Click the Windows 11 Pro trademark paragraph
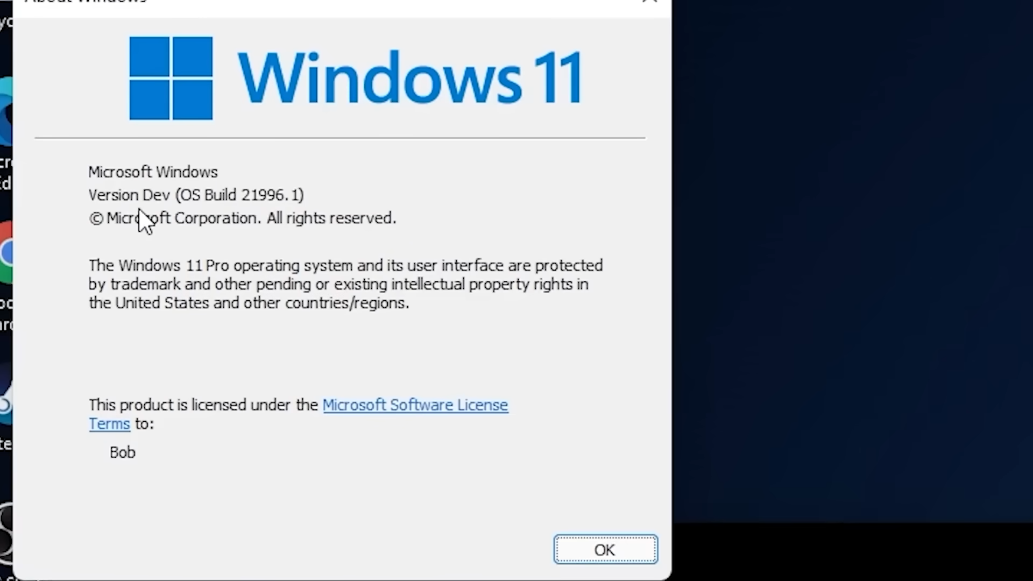Screen dimensions: 1033x581 pyautogui.click(x=344, y=284)
